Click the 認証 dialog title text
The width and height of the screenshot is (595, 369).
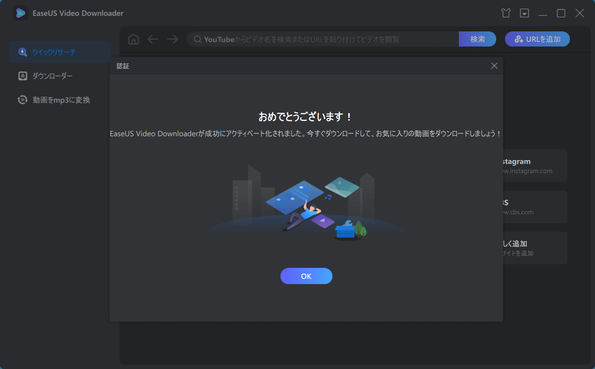tap(123, 66)
